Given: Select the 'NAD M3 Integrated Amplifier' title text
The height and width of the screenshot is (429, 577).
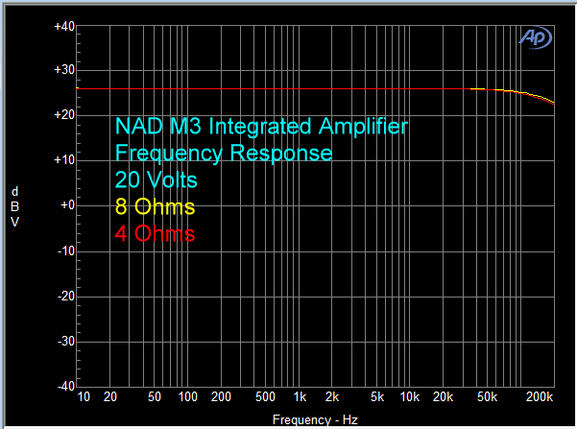Looking at the screenshot, I should click(x=261, y=127).
